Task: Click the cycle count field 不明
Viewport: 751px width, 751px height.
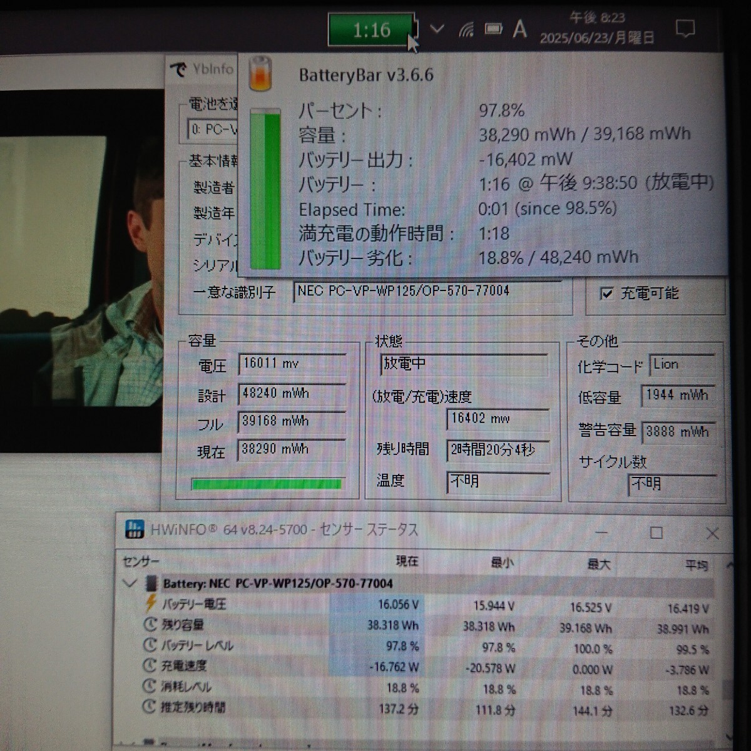Action: [672, 484]
